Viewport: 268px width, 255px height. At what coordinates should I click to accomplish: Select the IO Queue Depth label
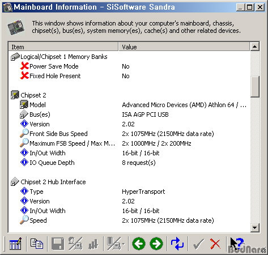point(52,163)
